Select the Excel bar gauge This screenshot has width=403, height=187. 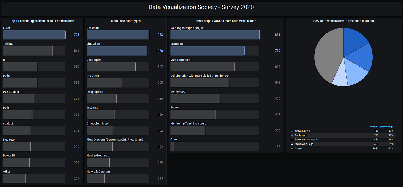[x=34, y=35]
